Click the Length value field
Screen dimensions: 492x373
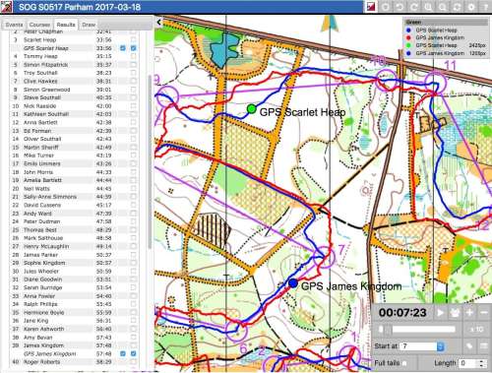point(468,363)
